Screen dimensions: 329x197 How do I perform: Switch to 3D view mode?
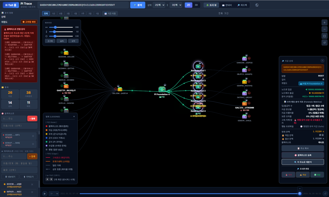[x=196, y=5]
